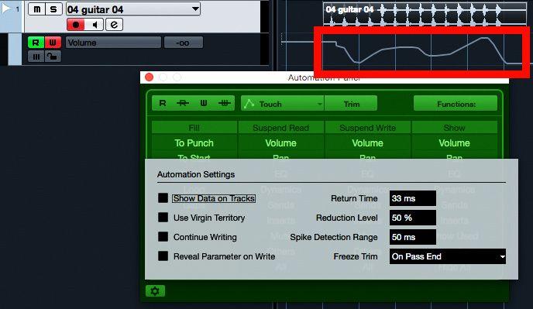Toggle red Write automation on Volume lane
This screenshot has width=533, height=309.
[53, 43]
